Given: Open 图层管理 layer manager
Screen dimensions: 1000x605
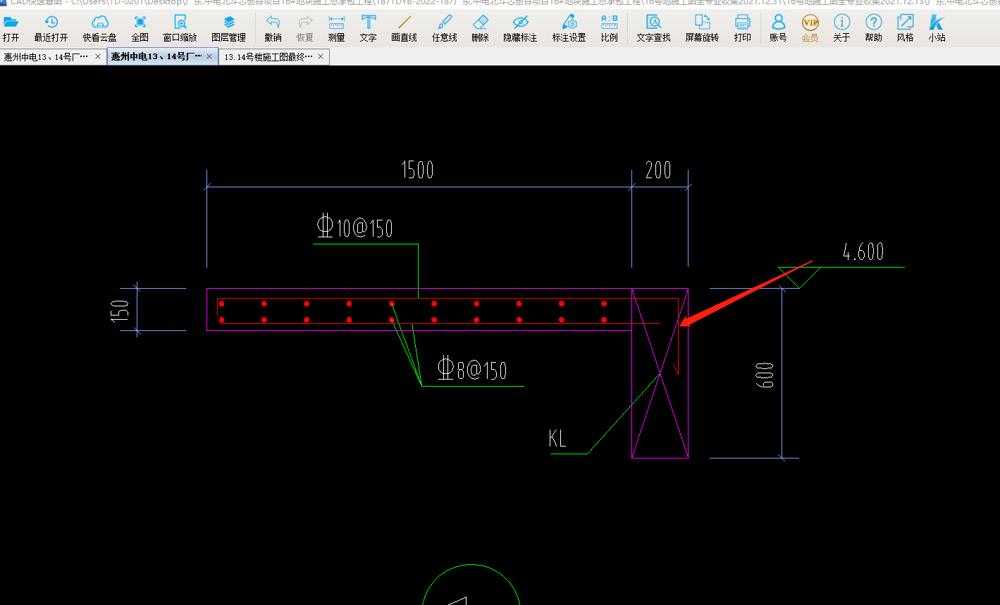Looking at the screenshot, I should (229, 29).
